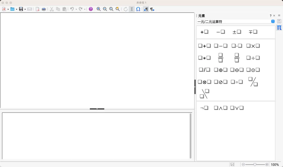Viewport: 283px width, 167px height.
Task: Click the Save floppy disk icon
Action: click(21, 9)
